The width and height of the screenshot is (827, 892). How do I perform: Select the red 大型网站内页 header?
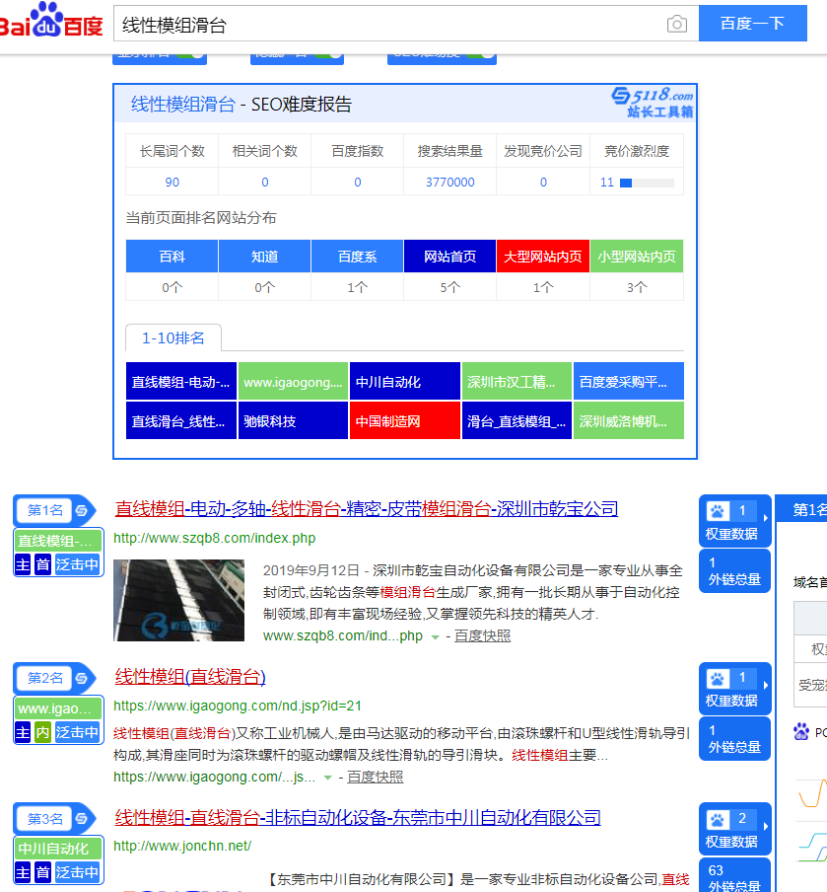543,257
